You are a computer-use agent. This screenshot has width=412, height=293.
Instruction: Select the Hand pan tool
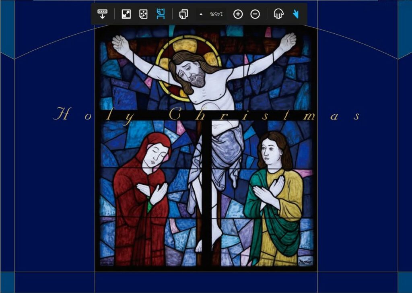(279, 14)
